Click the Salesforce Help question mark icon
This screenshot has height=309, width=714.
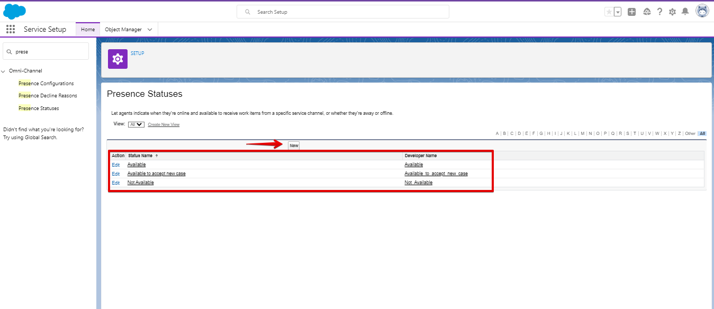(x=659, y=11)
